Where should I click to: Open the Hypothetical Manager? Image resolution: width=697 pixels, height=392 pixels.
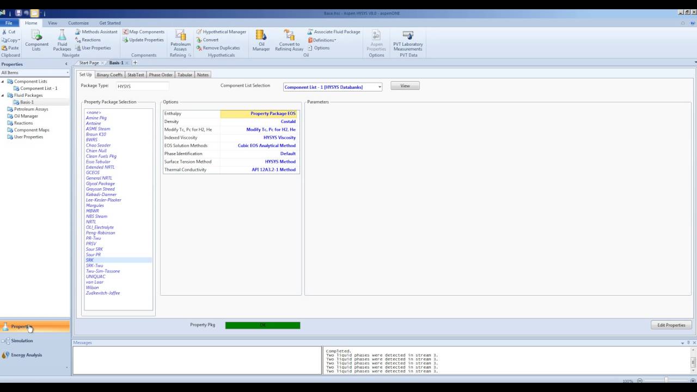coord(221,32)
